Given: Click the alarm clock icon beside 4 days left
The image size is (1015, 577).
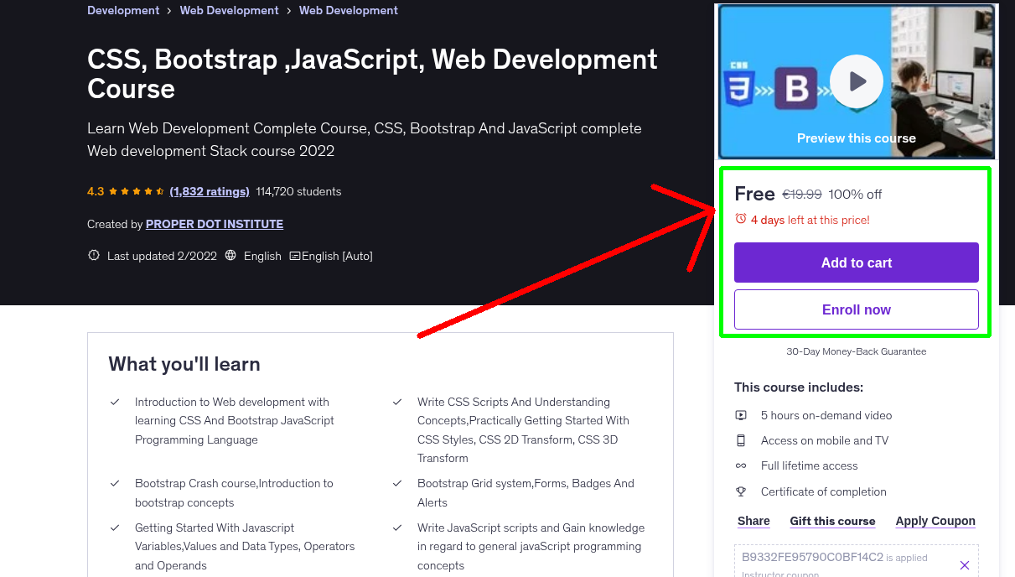Looking at the screenshot, I should click(x=740, y=219).
